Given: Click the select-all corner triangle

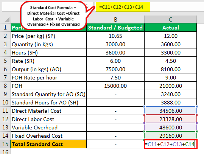Looking at the screenshot, I should click(x=7, y=20).
